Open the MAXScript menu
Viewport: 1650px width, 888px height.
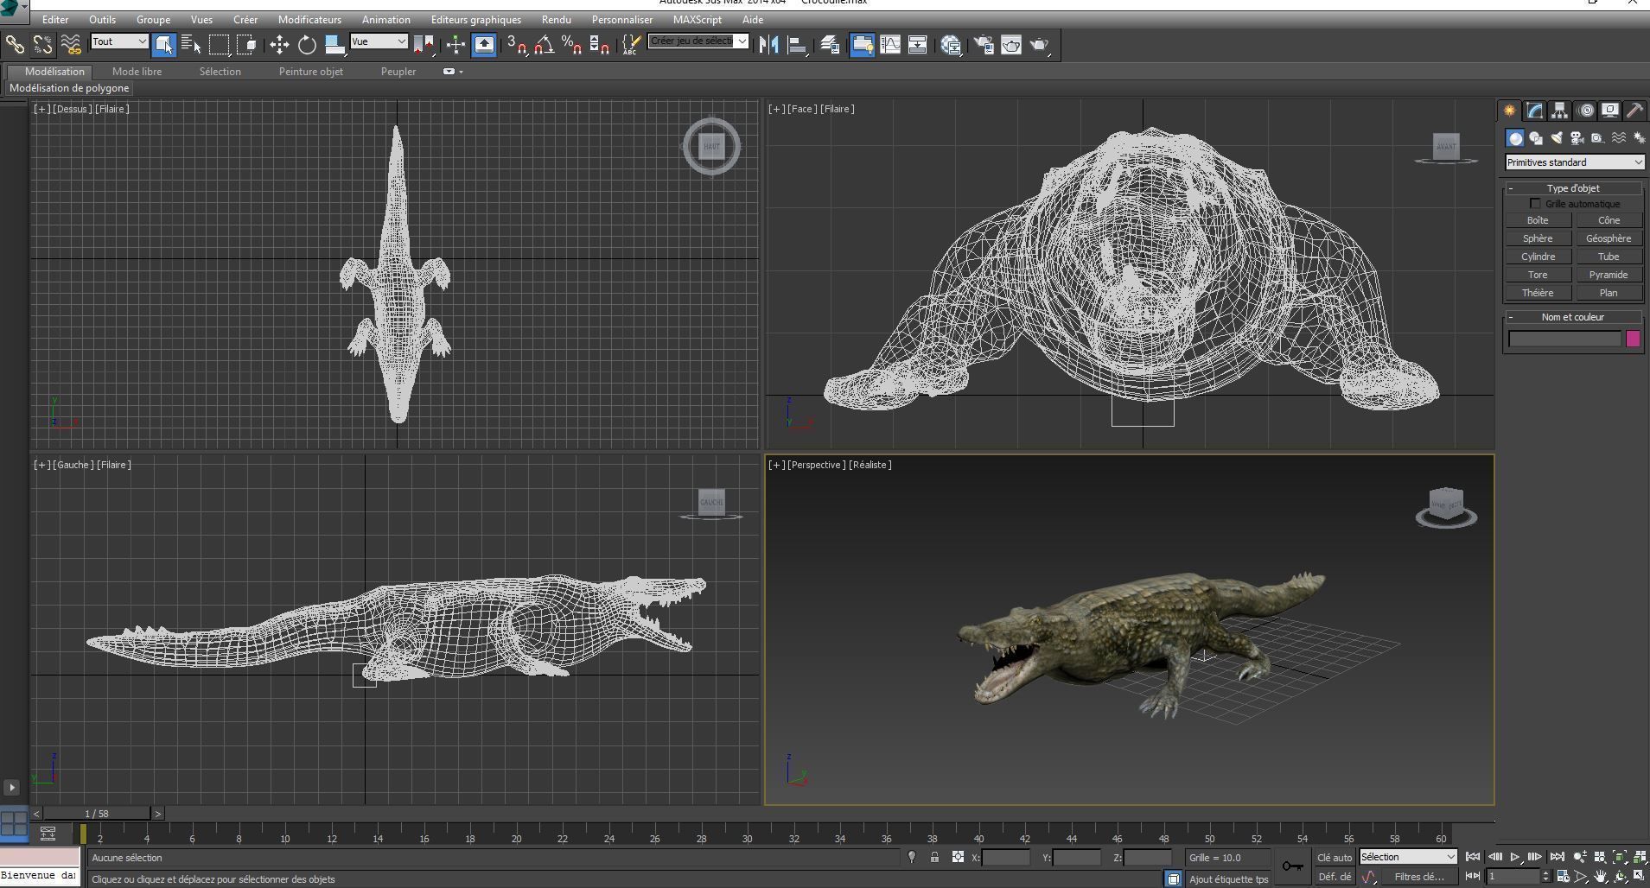(698, 19)
